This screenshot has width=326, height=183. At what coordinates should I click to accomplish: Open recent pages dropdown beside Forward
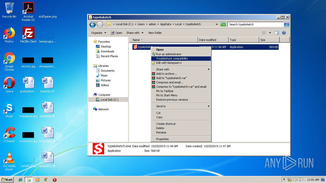(x=104, y=25)
